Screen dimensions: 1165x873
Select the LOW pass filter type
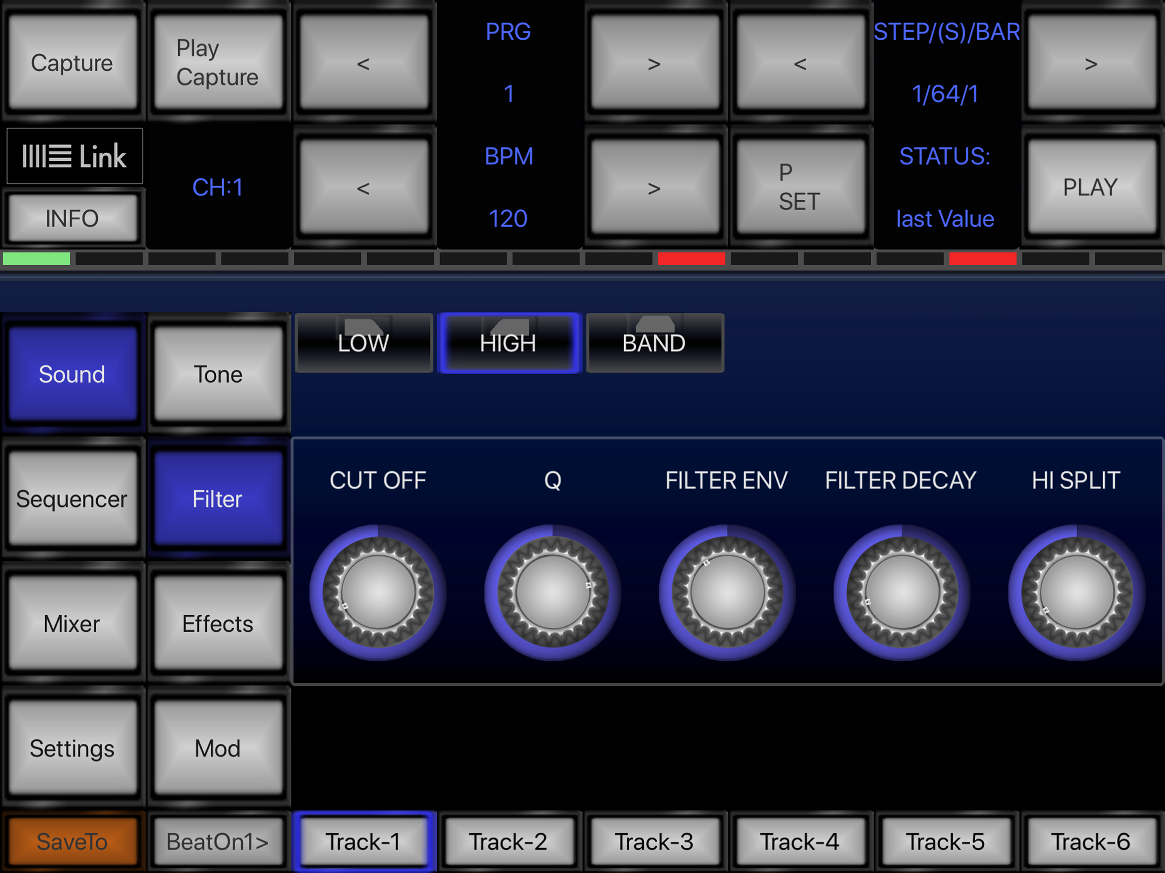pyautogui.click(x=363, y=343)
